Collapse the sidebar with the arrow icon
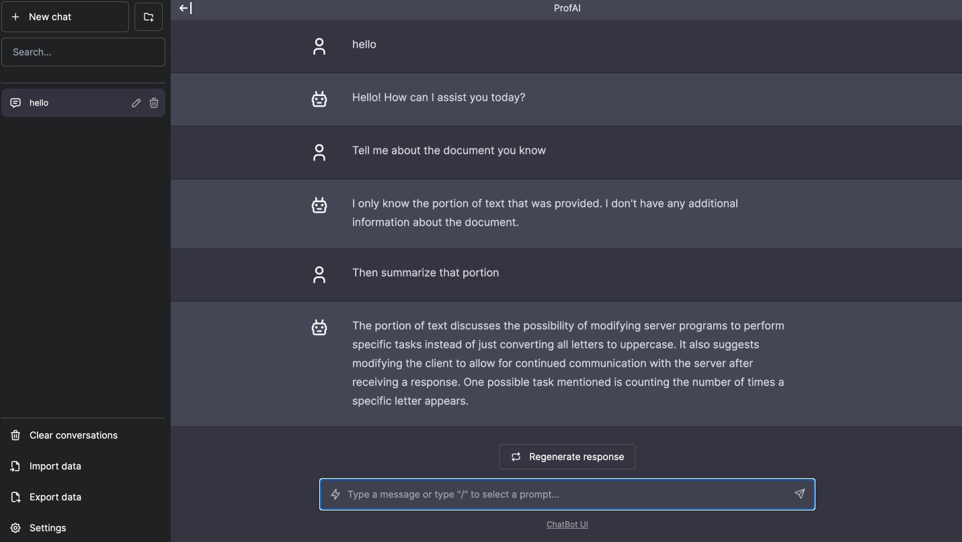This screenshot has height=542, width=962. 186,8
